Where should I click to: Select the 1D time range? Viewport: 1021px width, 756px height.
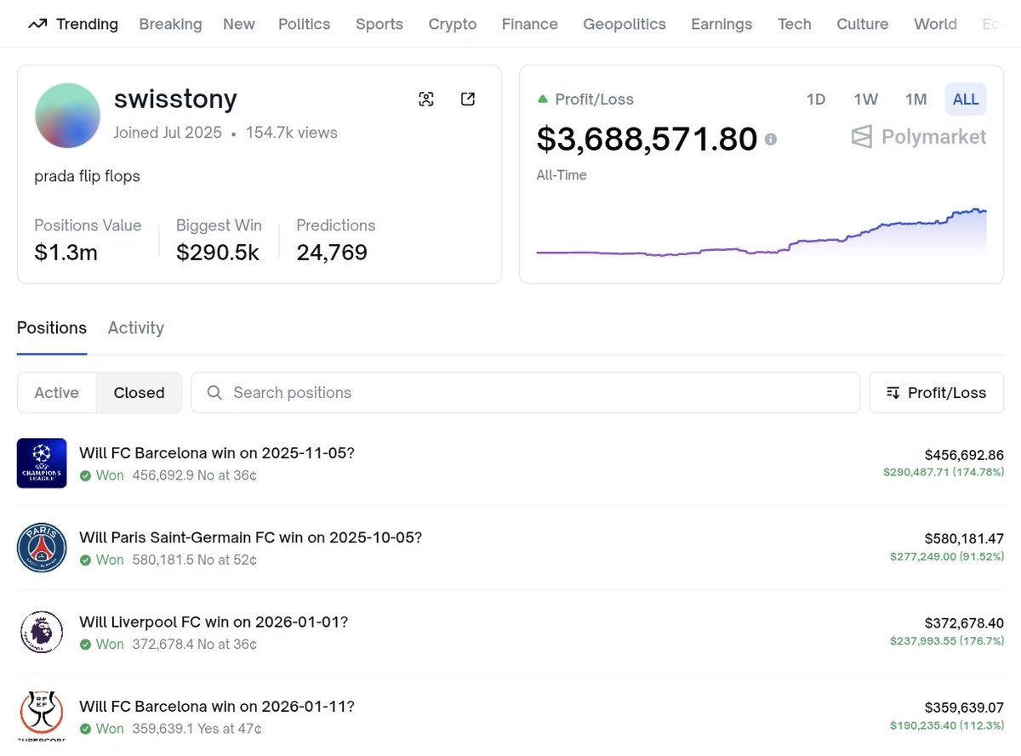pos(816,99)
